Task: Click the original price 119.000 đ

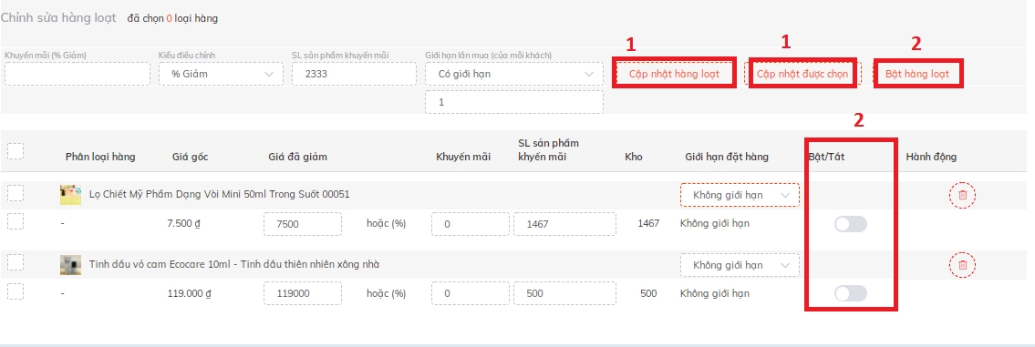Action: click(x=190, y=293)
